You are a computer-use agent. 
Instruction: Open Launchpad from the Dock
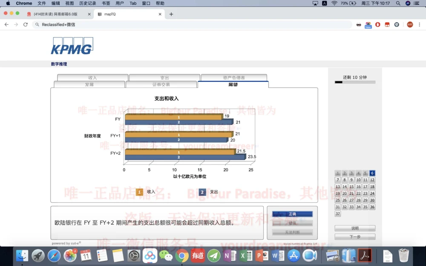pos(38,256)
